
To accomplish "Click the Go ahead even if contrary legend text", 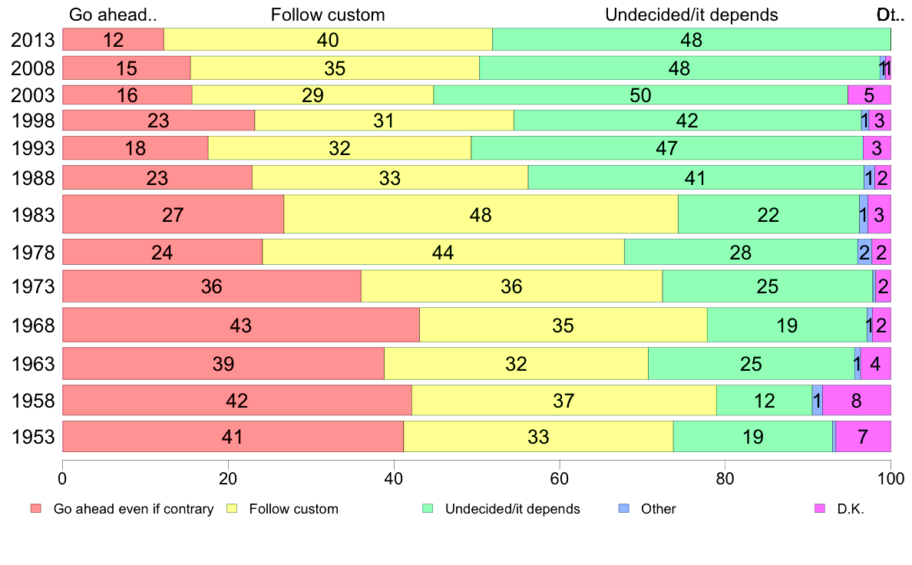I will click(x=134, y=508).
